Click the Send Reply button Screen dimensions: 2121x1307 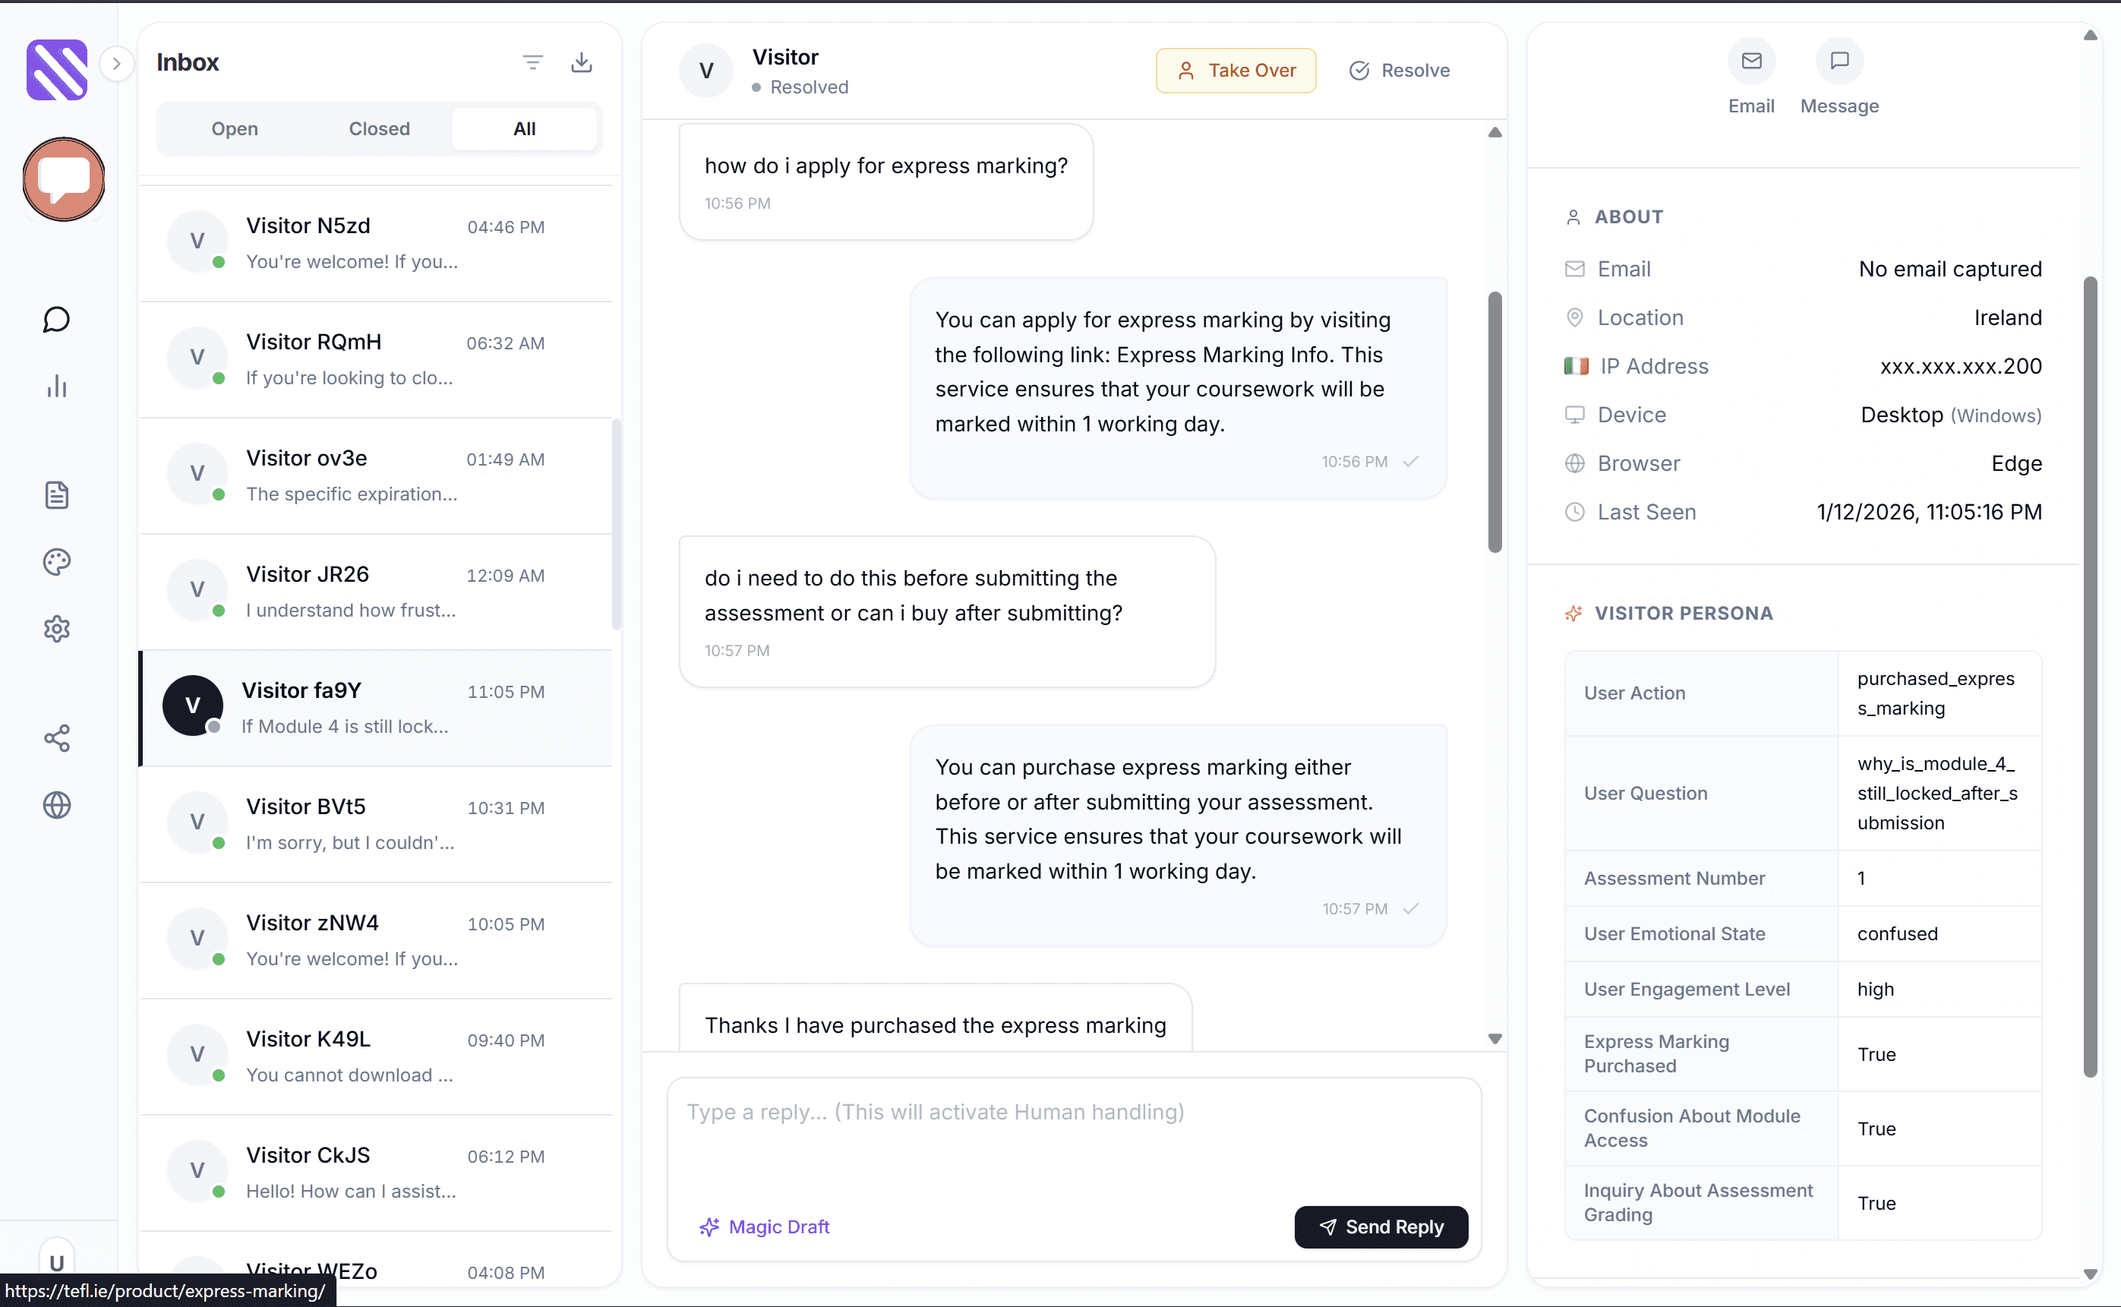click(1381, 1226)
